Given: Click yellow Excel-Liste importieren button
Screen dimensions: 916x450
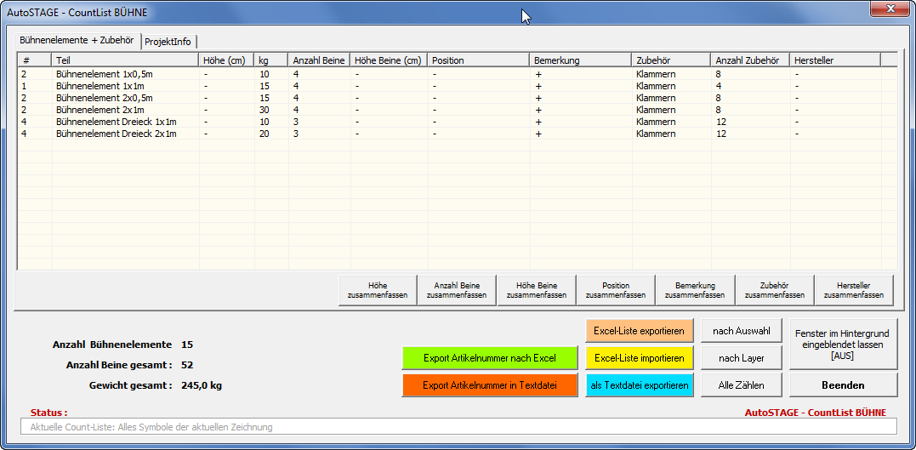Looking at the screenshot, I should click(x=639, y=358).
